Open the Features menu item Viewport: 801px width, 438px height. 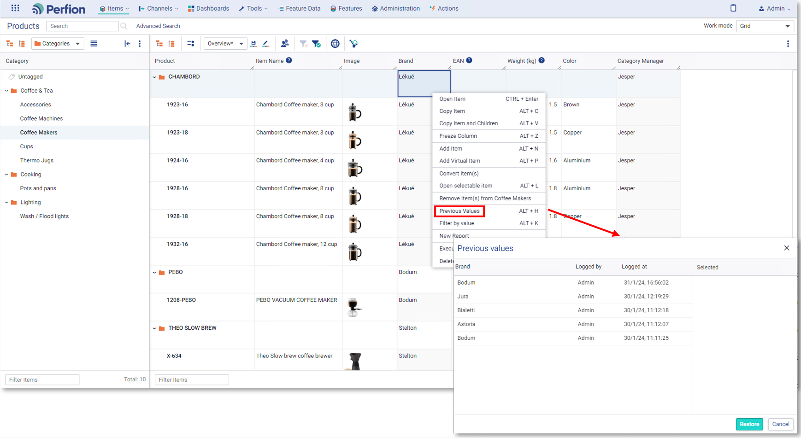pyautogui.click(x=346, y=8)
